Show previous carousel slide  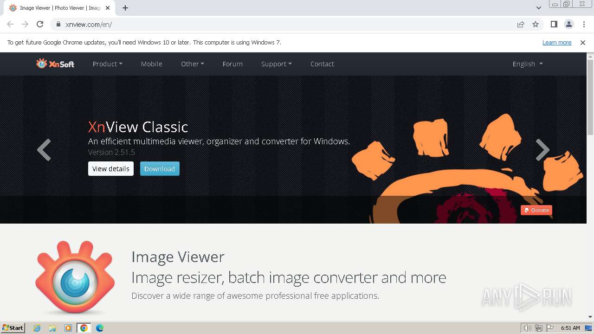[44, 150]
